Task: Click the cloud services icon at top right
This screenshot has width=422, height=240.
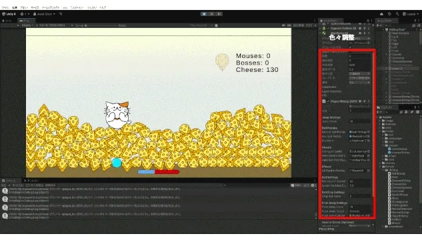Action: 381,14
